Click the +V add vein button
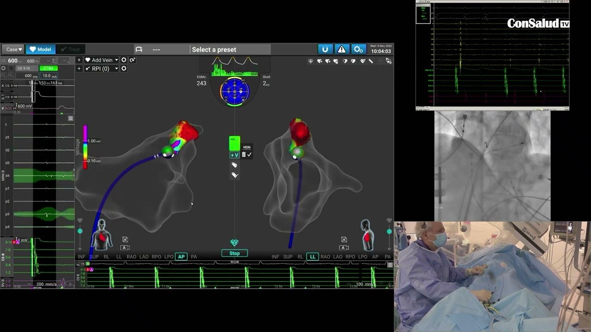The height and width of the screenshot is (332, 591). [235, 155]
